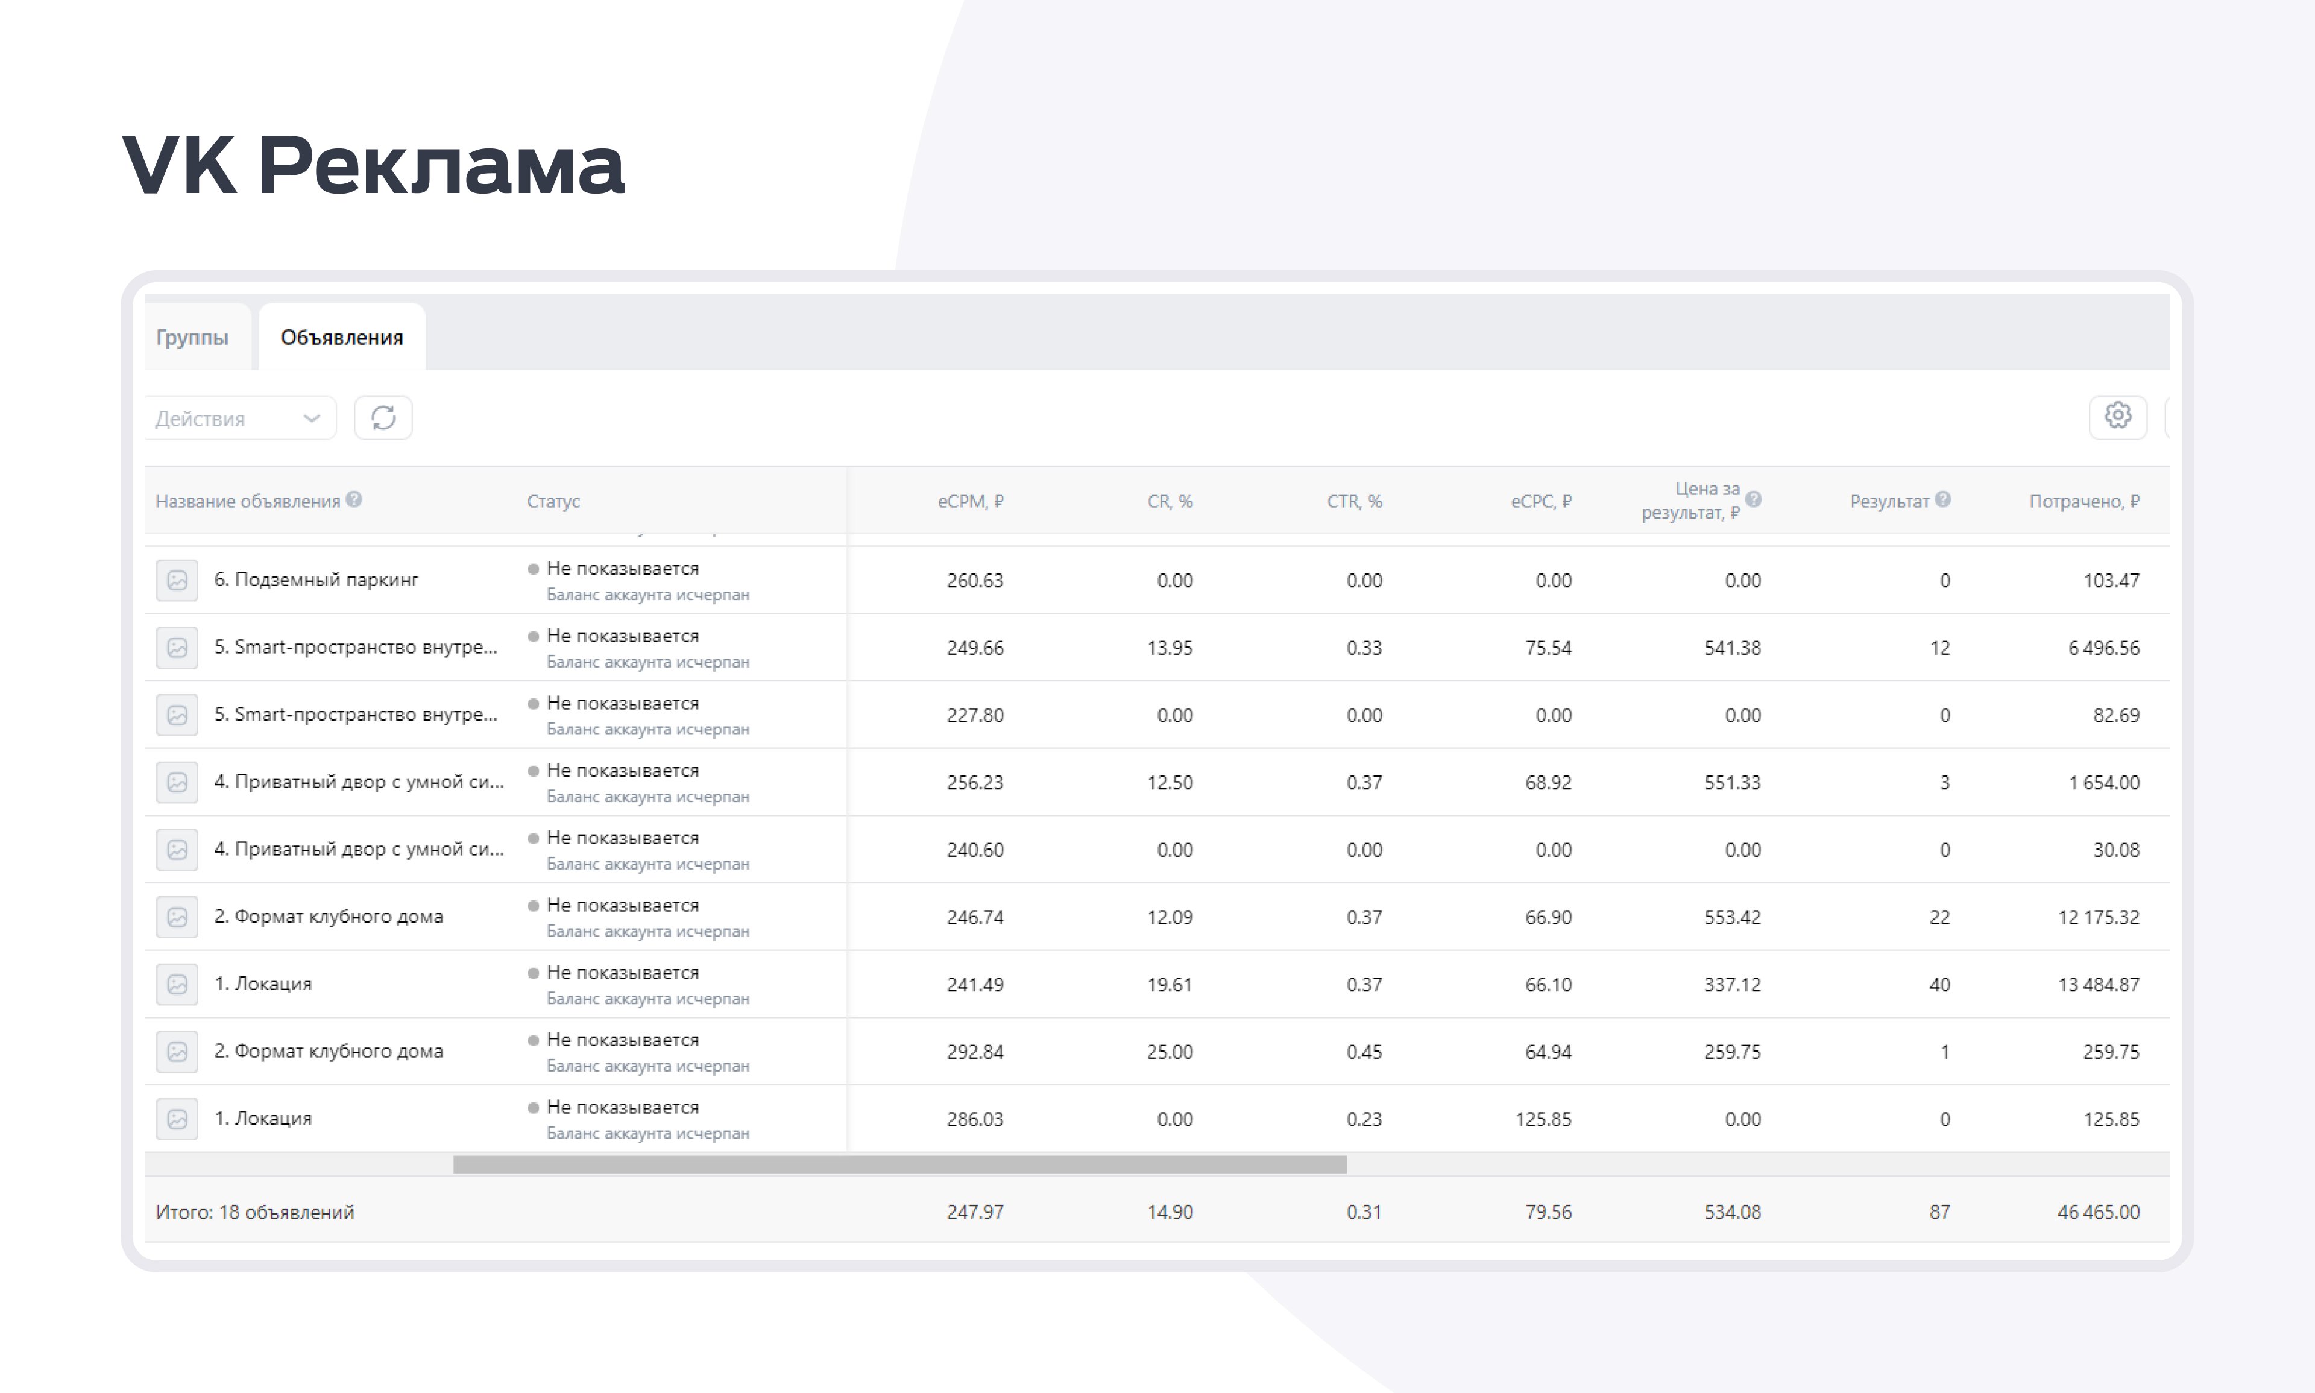The height and width of the screenshot is (1393, 2315).
Task: Click image icon of Подземный паркинг ad
Action: 177,580
